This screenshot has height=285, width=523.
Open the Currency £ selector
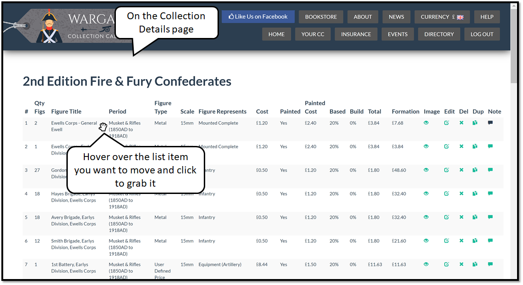[x=442, y=16]
